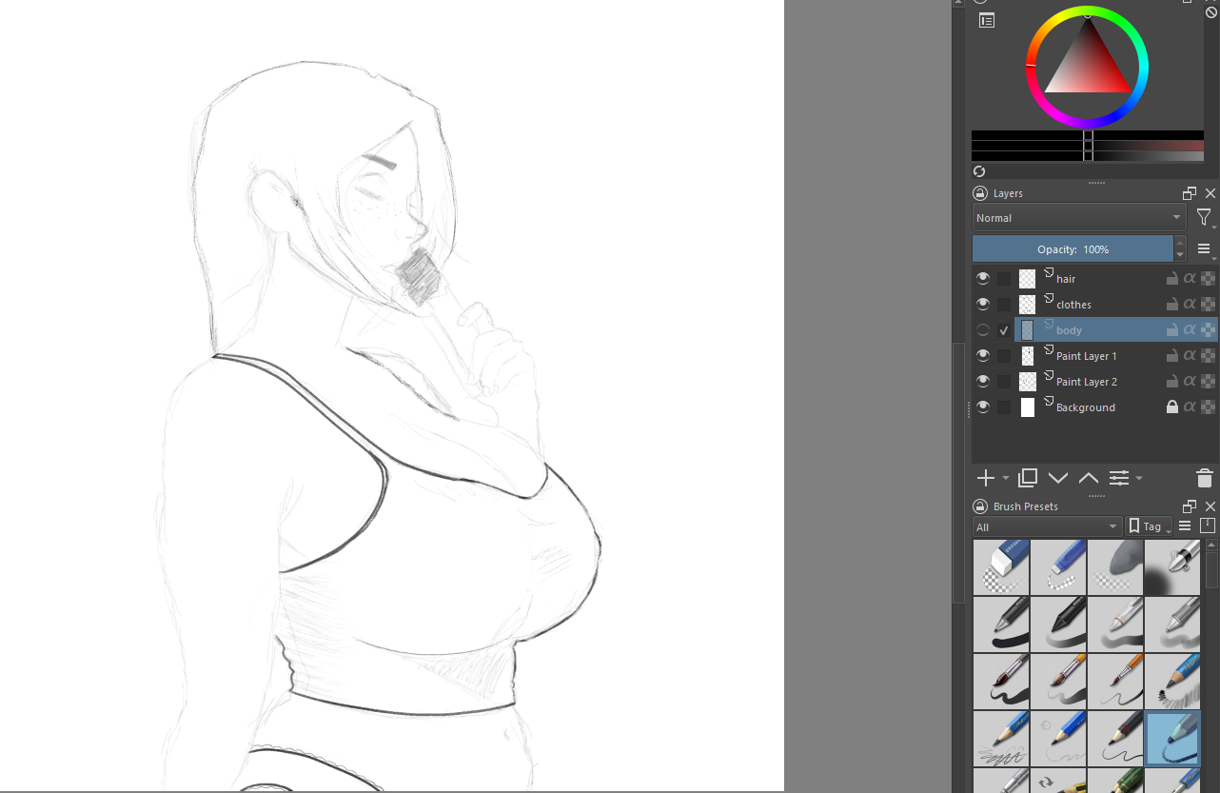Toggle alpha inheritance on Paint Layer 2
The width and height of the screenshot is (1220, 793).
click(x=1190, y=382)
